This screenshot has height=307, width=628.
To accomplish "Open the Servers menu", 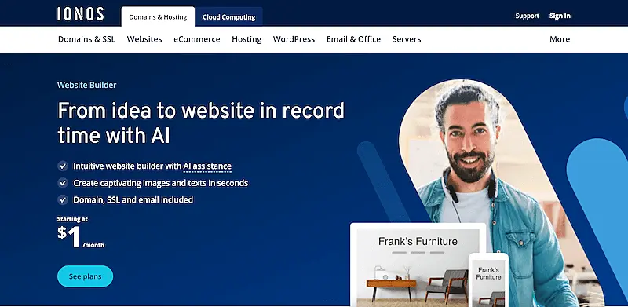I will (407, 39).
